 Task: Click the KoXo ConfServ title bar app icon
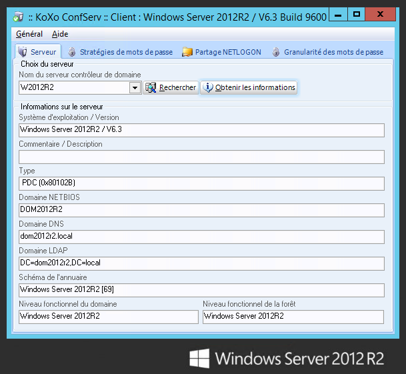[18, 17]
